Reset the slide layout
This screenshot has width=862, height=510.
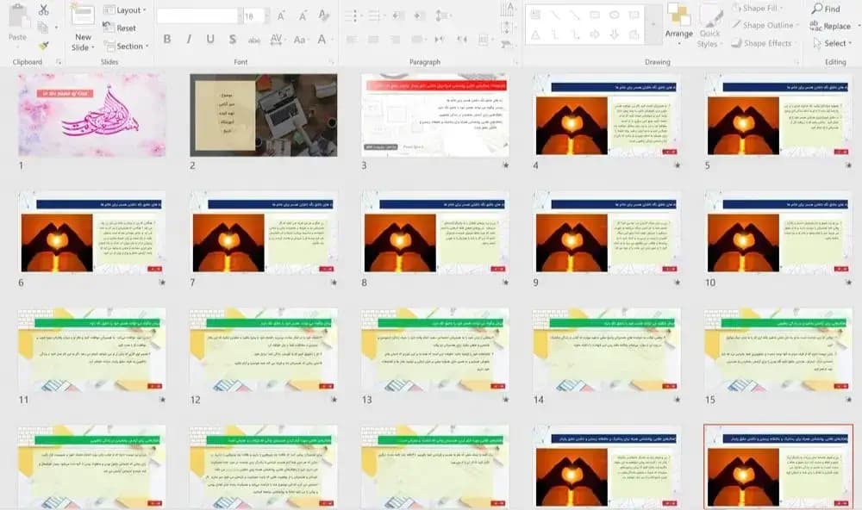click(x=119, y=28)
